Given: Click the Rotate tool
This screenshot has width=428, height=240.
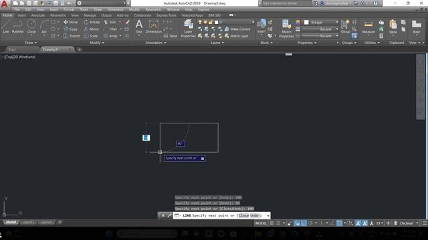Looking at the screenshot, I should pos(92,22).
